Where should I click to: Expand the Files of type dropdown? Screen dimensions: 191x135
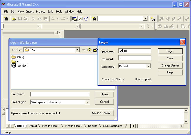(87, 102)
